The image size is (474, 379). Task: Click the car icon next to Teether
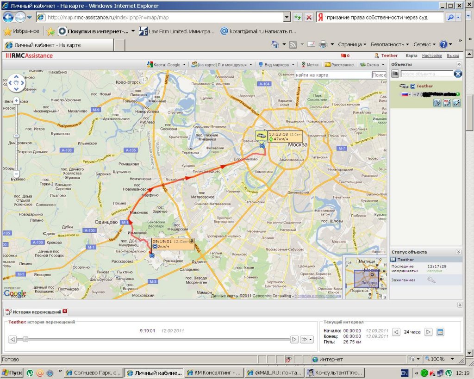(x=404, y=86)
